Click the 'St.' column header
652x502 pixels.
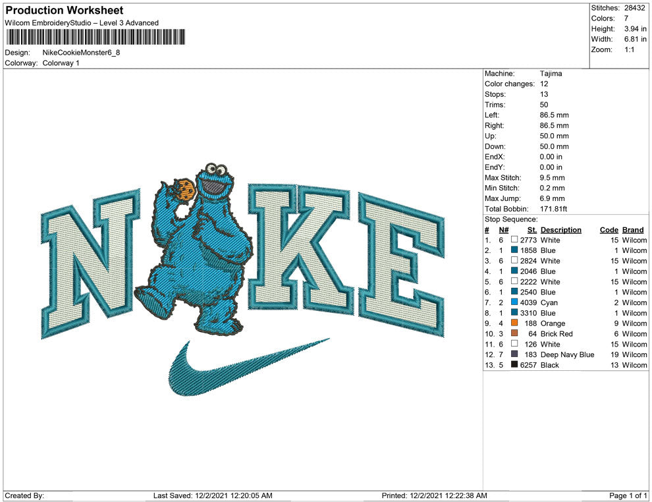(x=532, y=230)
